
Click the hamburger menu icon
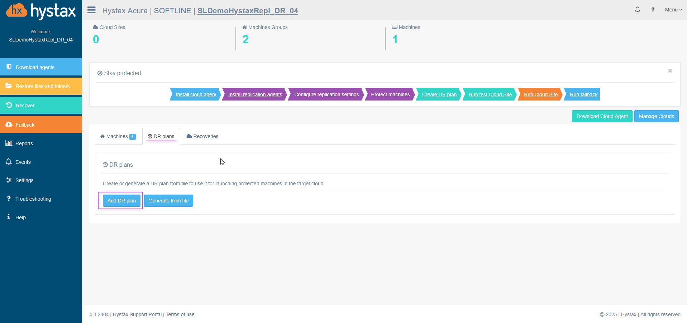[91, 10]
